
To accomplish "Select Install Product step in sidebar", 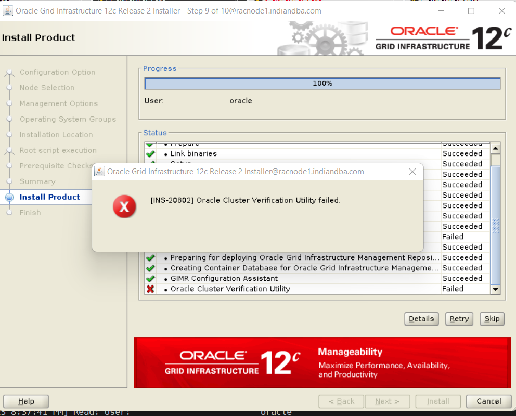I will pyautogui.click(x=50, y=197).
